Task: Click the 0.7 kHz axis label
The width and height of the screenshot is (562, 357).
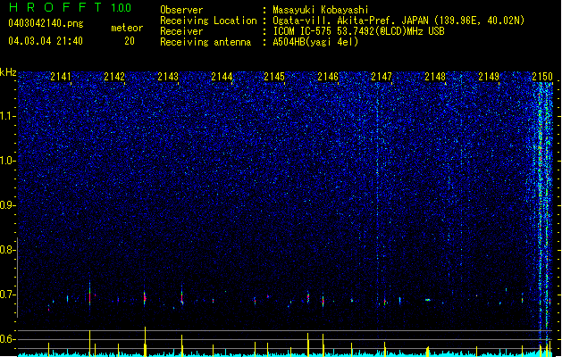Action: [x=8, y=295]
